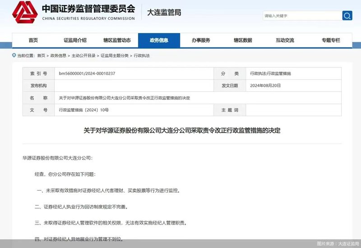Viewport: 361px width, 248px height.
Task: Click the 索引号 label cell
Action: (38, 74)
